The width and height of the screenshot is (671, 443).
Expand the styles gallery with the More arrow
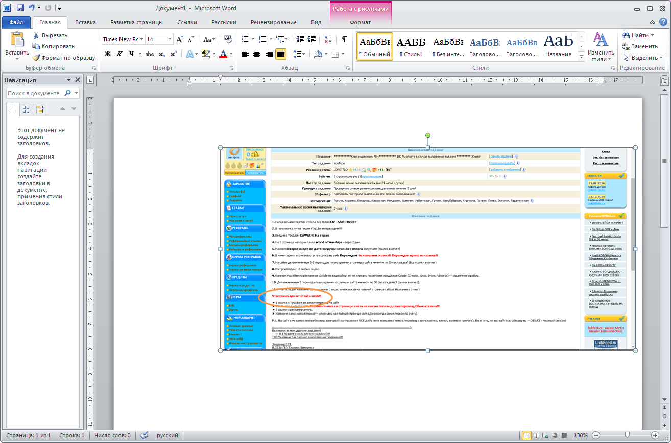click(581, 58)
